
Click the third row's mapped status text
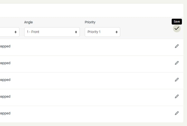click(5, 80)
